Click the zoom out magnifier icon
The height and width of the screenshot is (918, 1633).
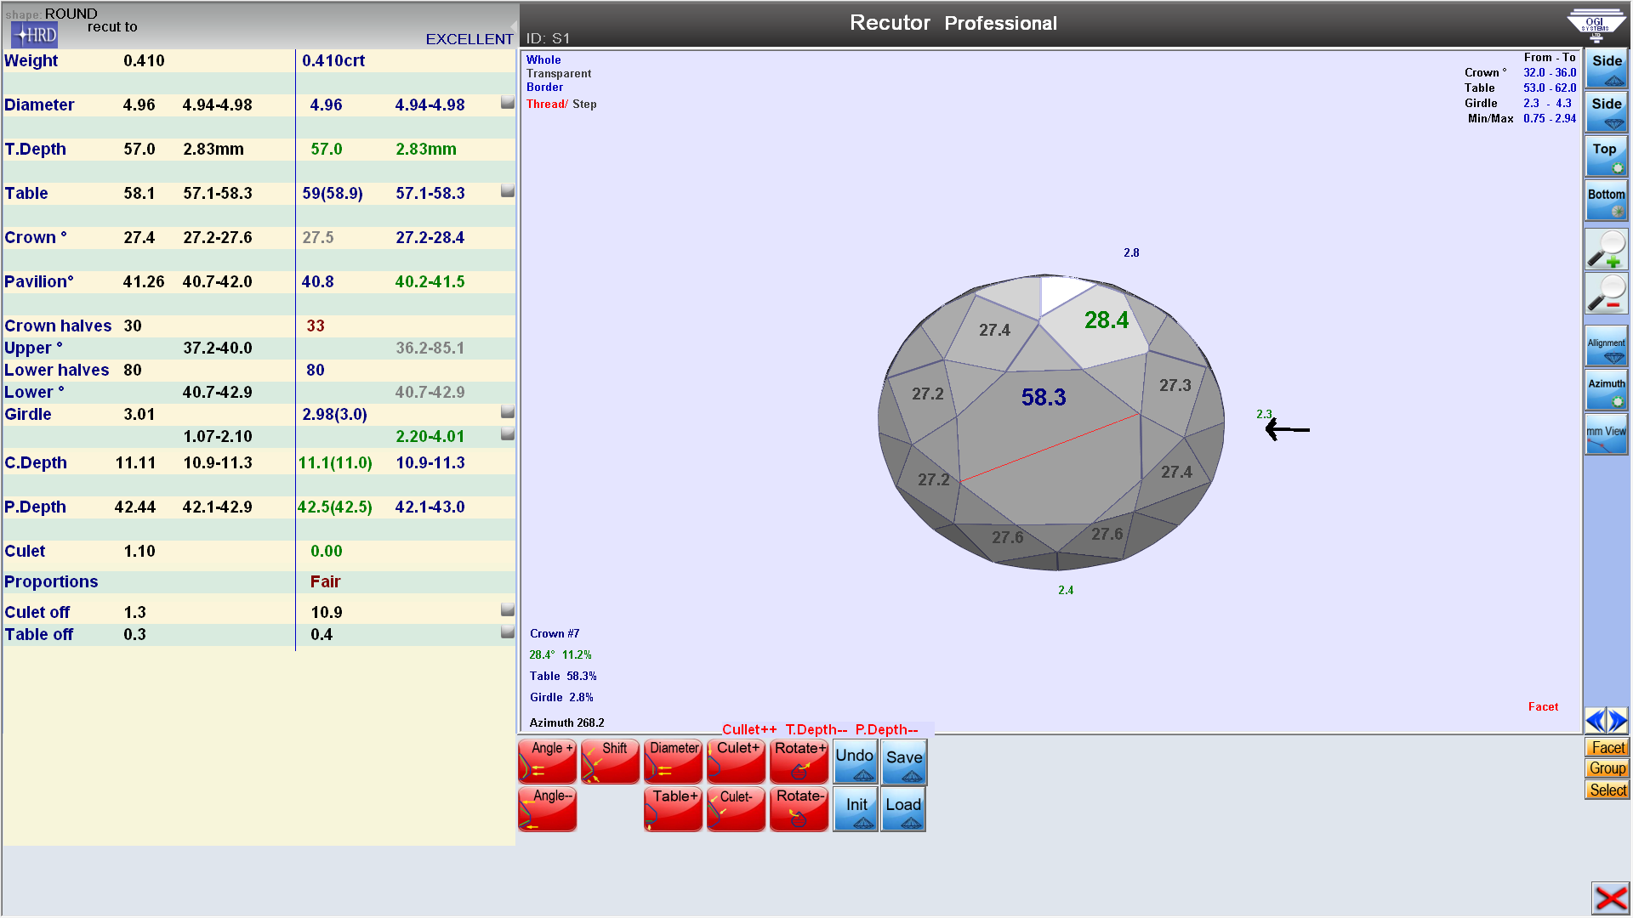pyautogui.click(x=1606, y=293)
